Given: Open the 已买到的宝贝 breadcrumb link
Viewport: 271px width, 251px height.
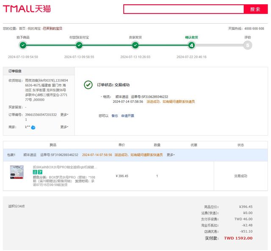Looking at the screenshot, I should (x=53, y=28).
